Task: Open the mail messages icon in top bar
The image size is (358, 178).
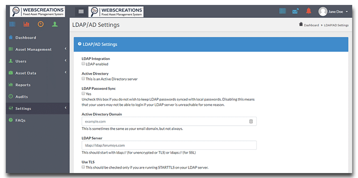Action: tap(295, 11)
